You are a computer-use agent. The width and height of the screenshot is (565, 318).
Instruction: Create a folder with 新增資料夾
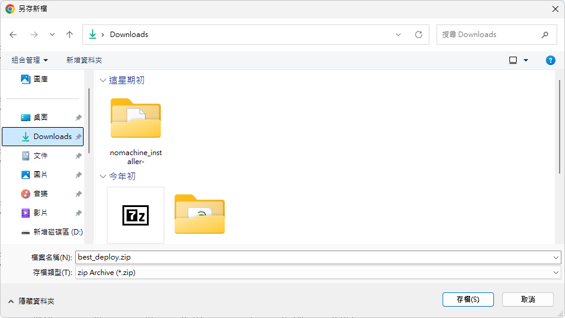pyautogui.click(x=84, y=60)
